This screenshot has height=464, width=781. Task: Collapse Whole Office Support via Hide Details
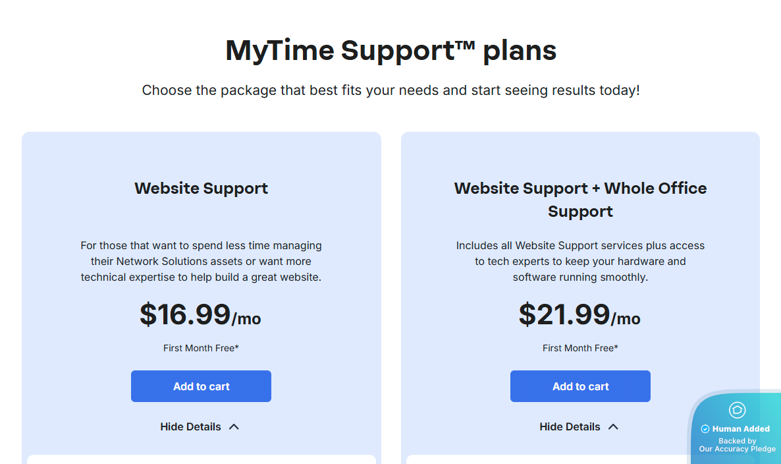click(570, 427)
